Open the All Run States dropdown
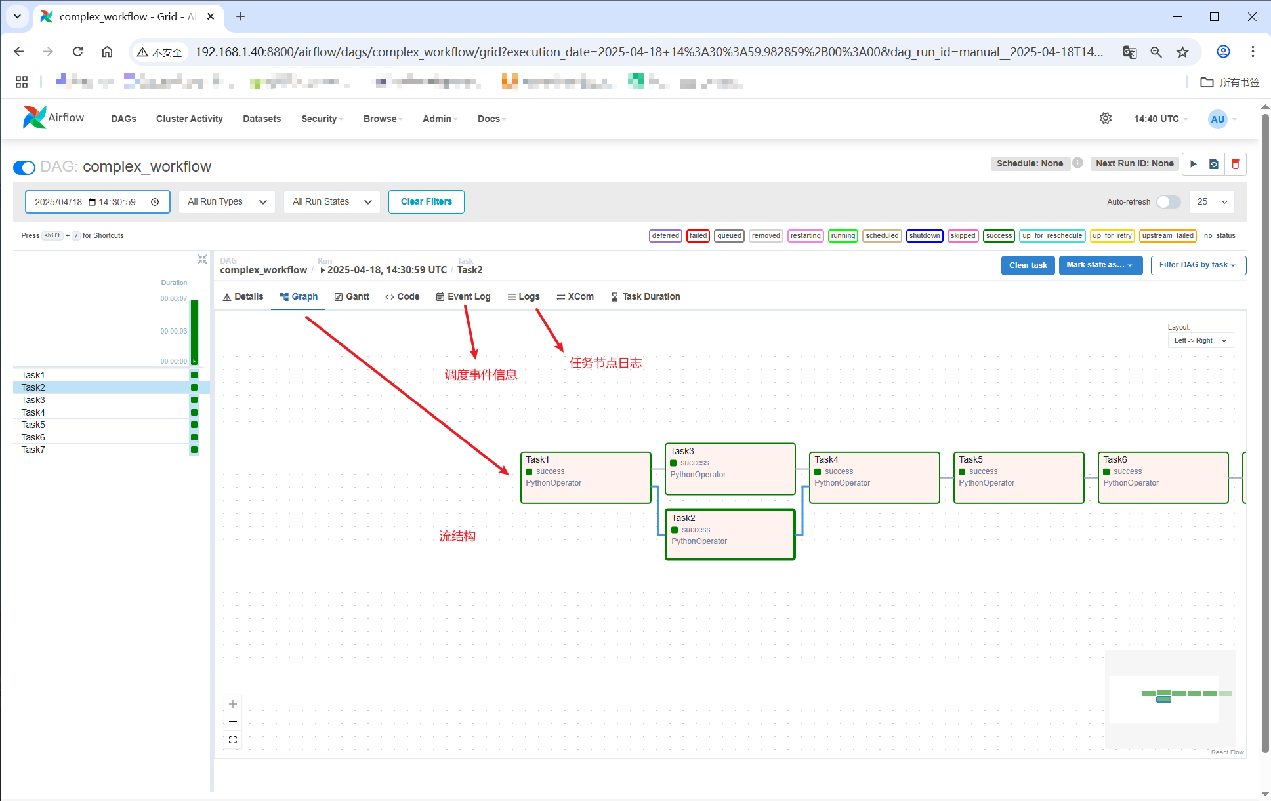This screenshot has height=801, width=1271. pyautogui.click(x=332, y=202)
